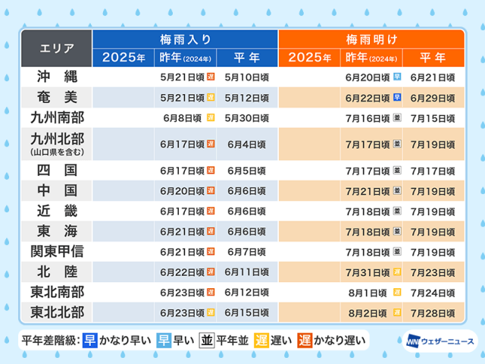Click the 沖縄 area row label
The image size is (485, 364).
(57, 77)
